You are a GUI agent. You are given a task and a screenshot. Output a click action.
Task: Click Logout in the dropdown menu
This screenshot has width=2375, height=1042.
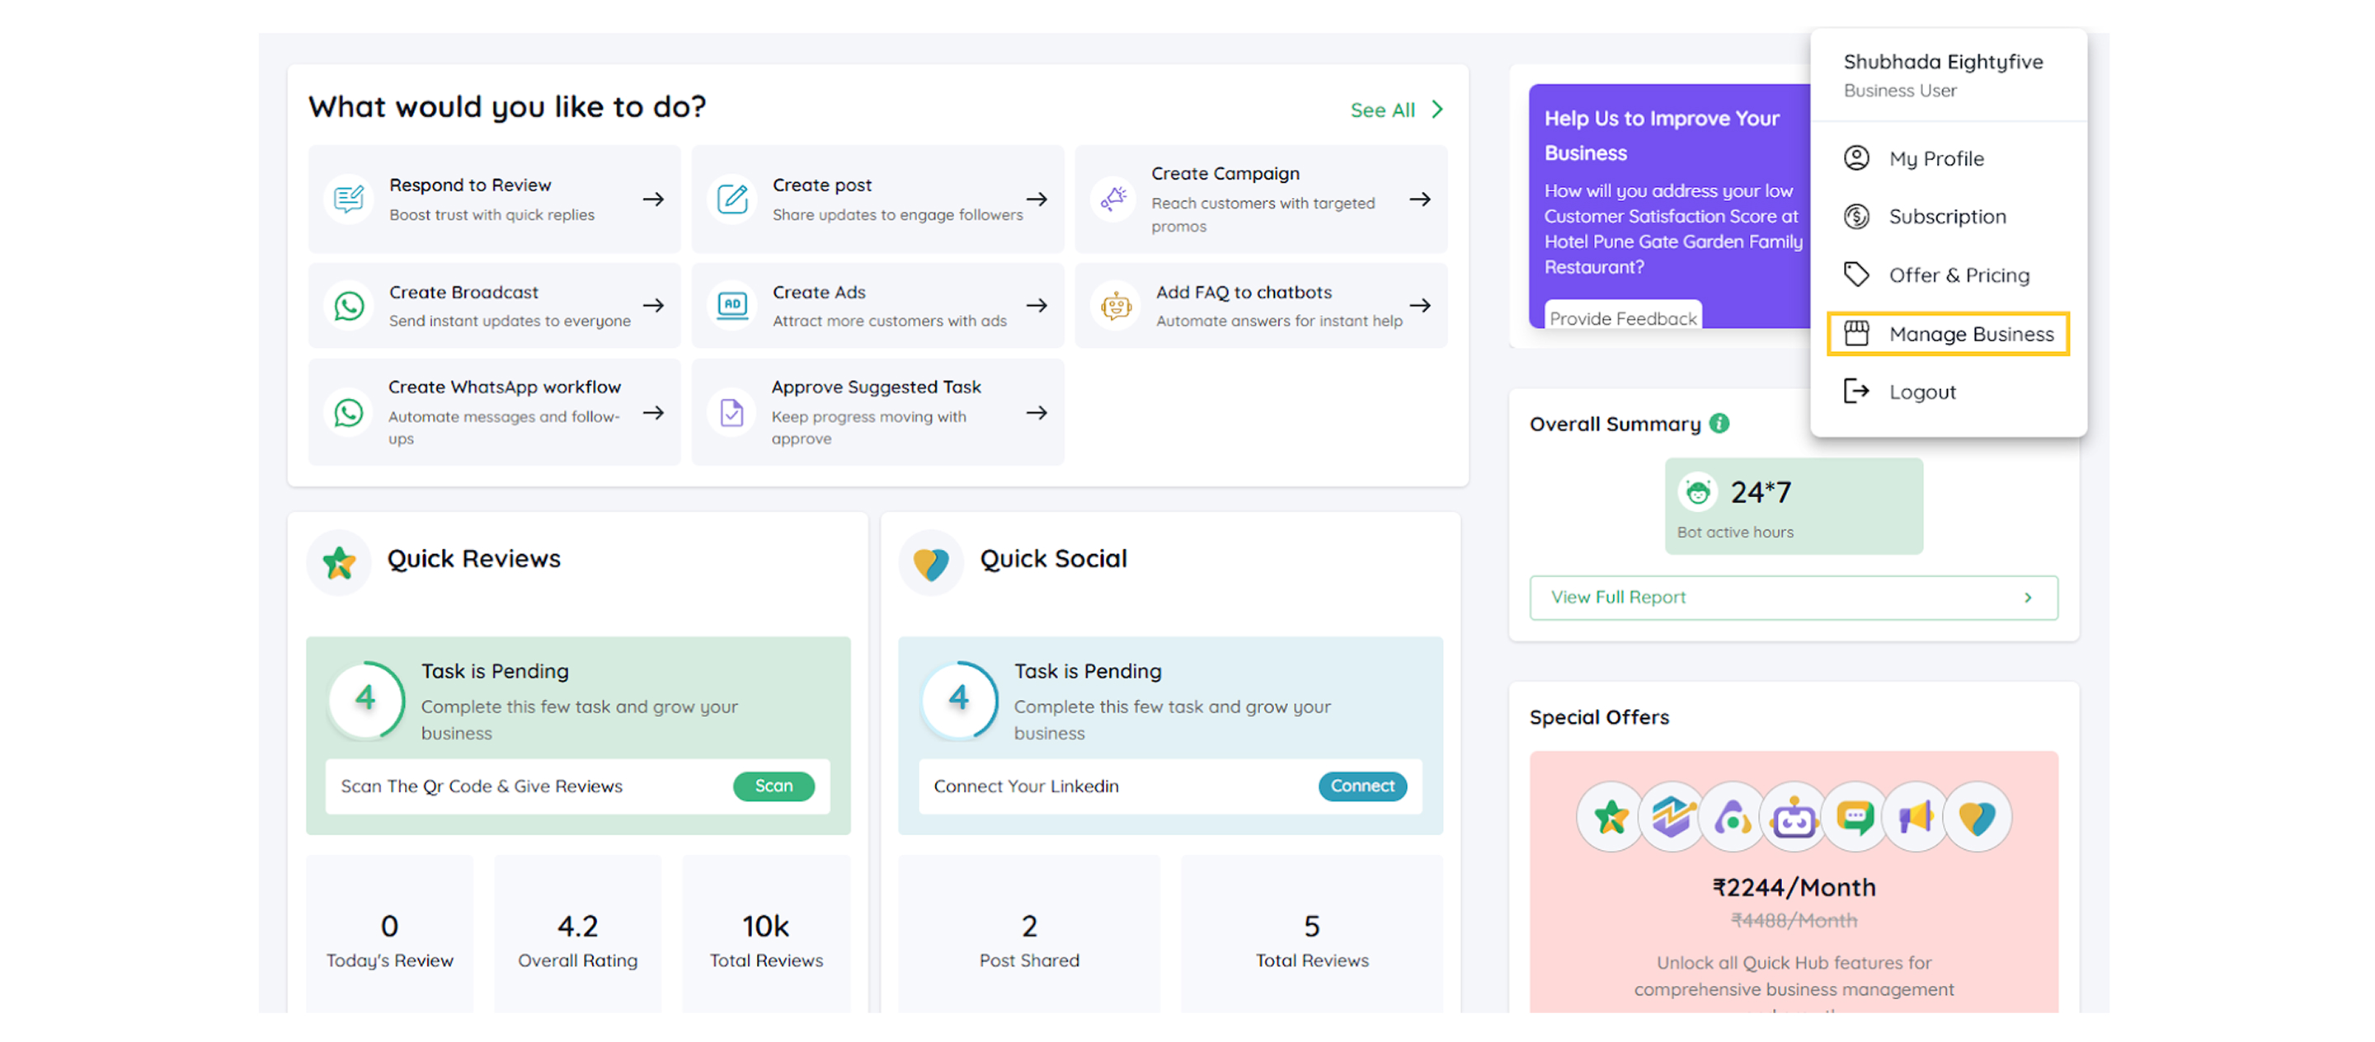[x=1921, y=392]
